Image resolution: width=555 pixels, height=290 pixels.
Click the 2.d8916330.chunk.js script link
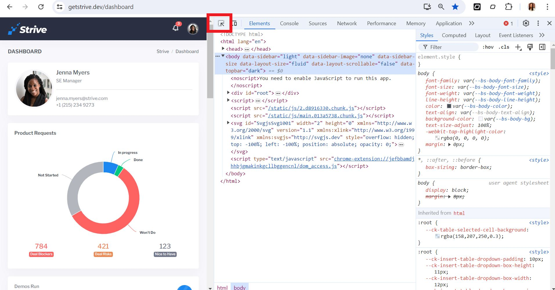click(311, 108)
